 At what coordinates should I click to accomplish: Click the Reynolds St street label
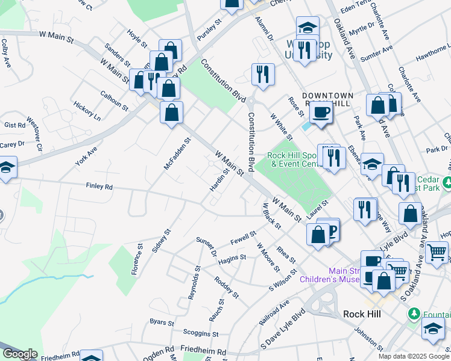194,283
